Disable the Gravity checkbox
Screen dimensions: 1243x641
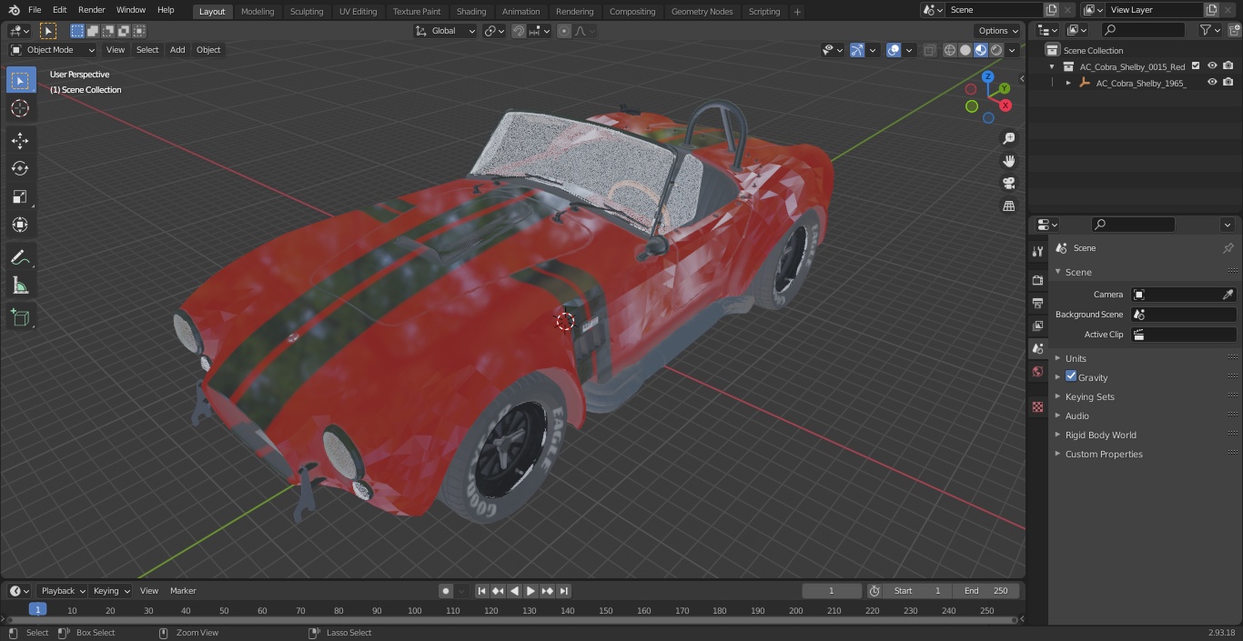click(1071, 376)
